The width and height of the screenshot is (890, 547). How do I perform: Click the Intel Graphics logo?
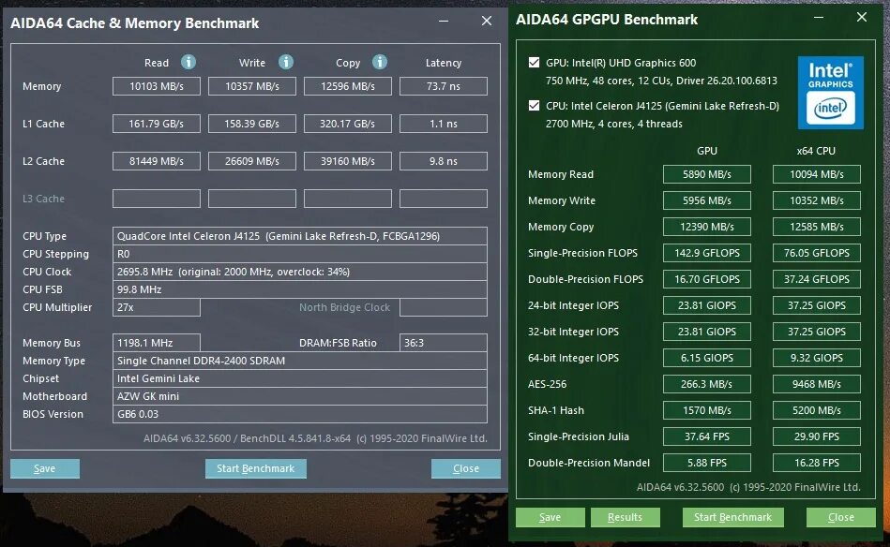[x=830, y=93]
